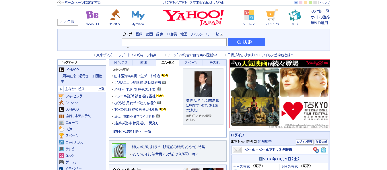Open 東京ディズニーリゾート ハロウィーン特集 link

[127, 55]
